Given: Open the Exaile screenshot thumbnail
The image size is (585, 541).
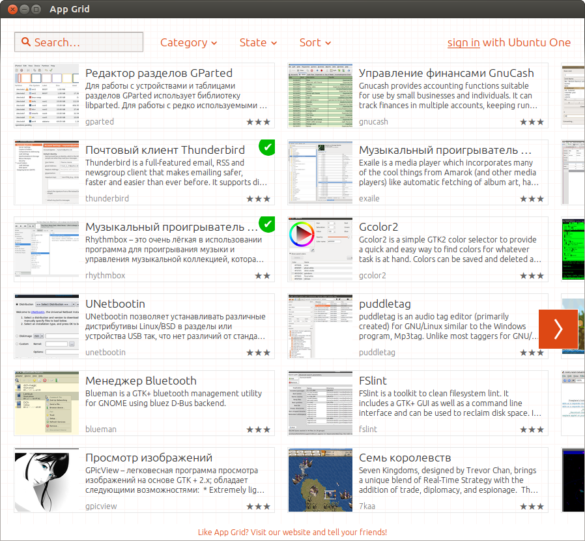Looking at the screenshot, I should [321, 173].
